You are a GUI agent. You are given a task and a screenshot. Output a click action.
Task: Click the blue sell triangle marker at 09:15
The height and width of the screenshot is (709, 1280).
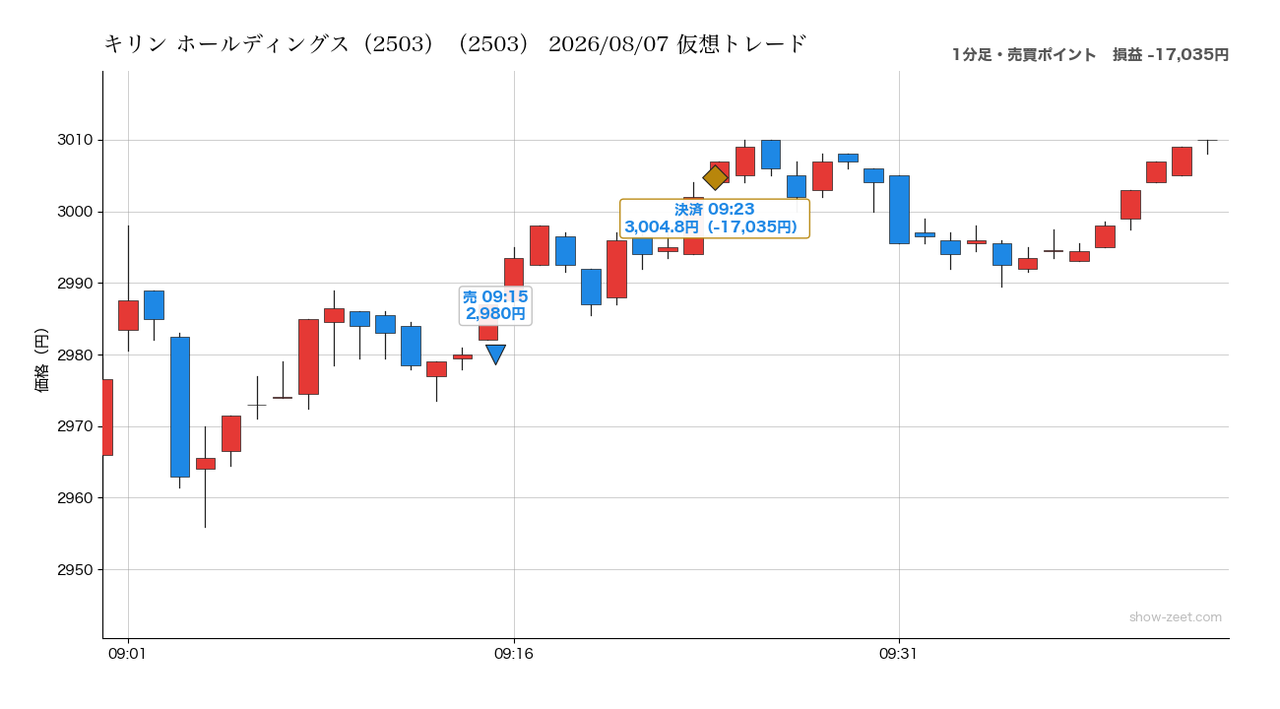[x=495, y=354]
